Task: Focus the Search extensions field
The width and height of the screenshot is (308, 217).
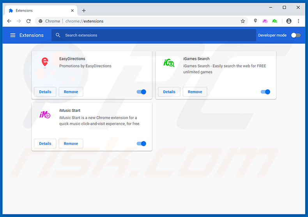Action: (x=156, y=35)
